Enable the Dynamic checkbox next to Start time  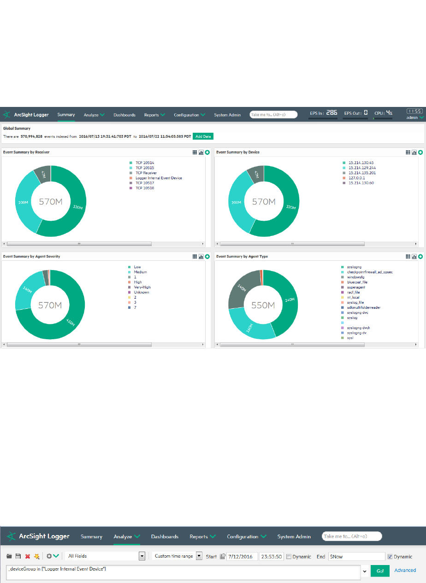288,557
